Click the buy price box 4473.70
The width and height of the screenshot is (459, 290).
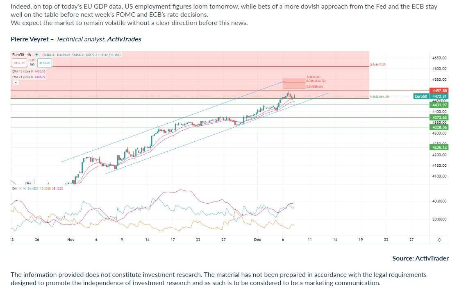click(x=45, y=63)
